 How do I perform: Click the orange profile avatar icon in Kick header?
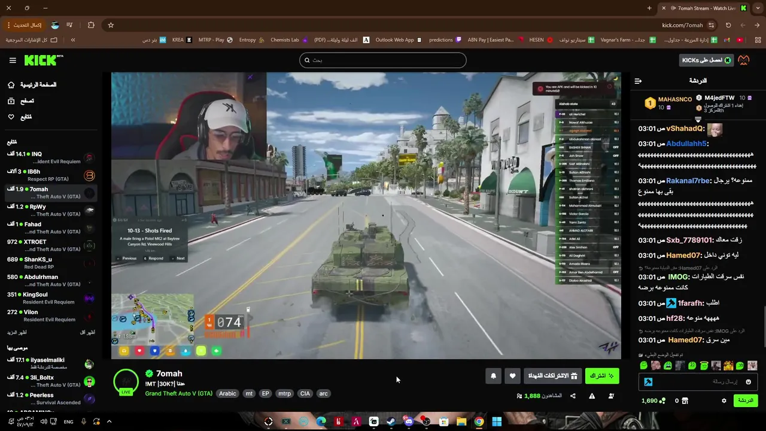coord(744,60)
